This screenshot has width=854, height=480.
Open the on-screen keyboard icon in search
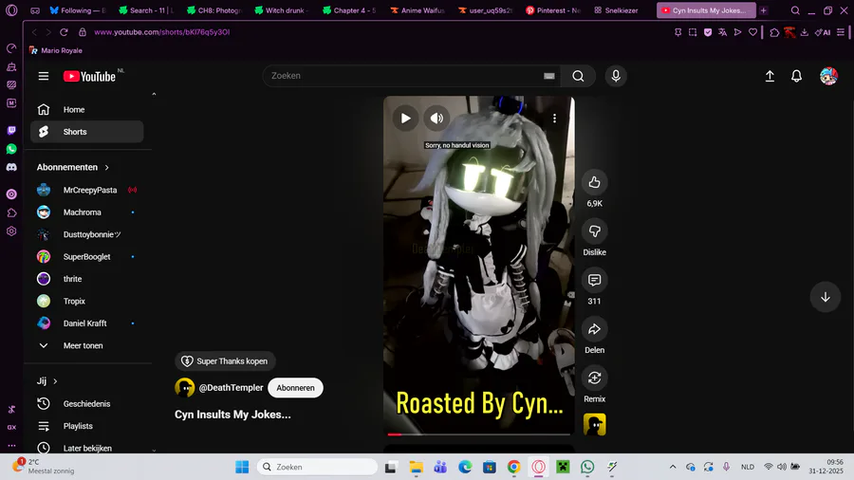(549, 76)
